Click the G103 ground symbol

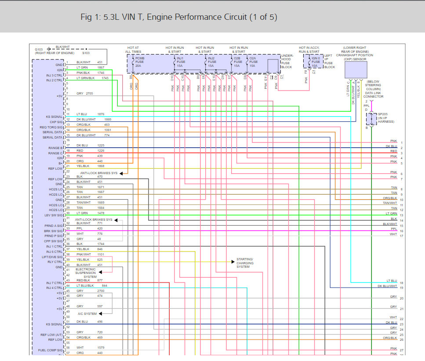pyautogui.click(x=48, y=49)
